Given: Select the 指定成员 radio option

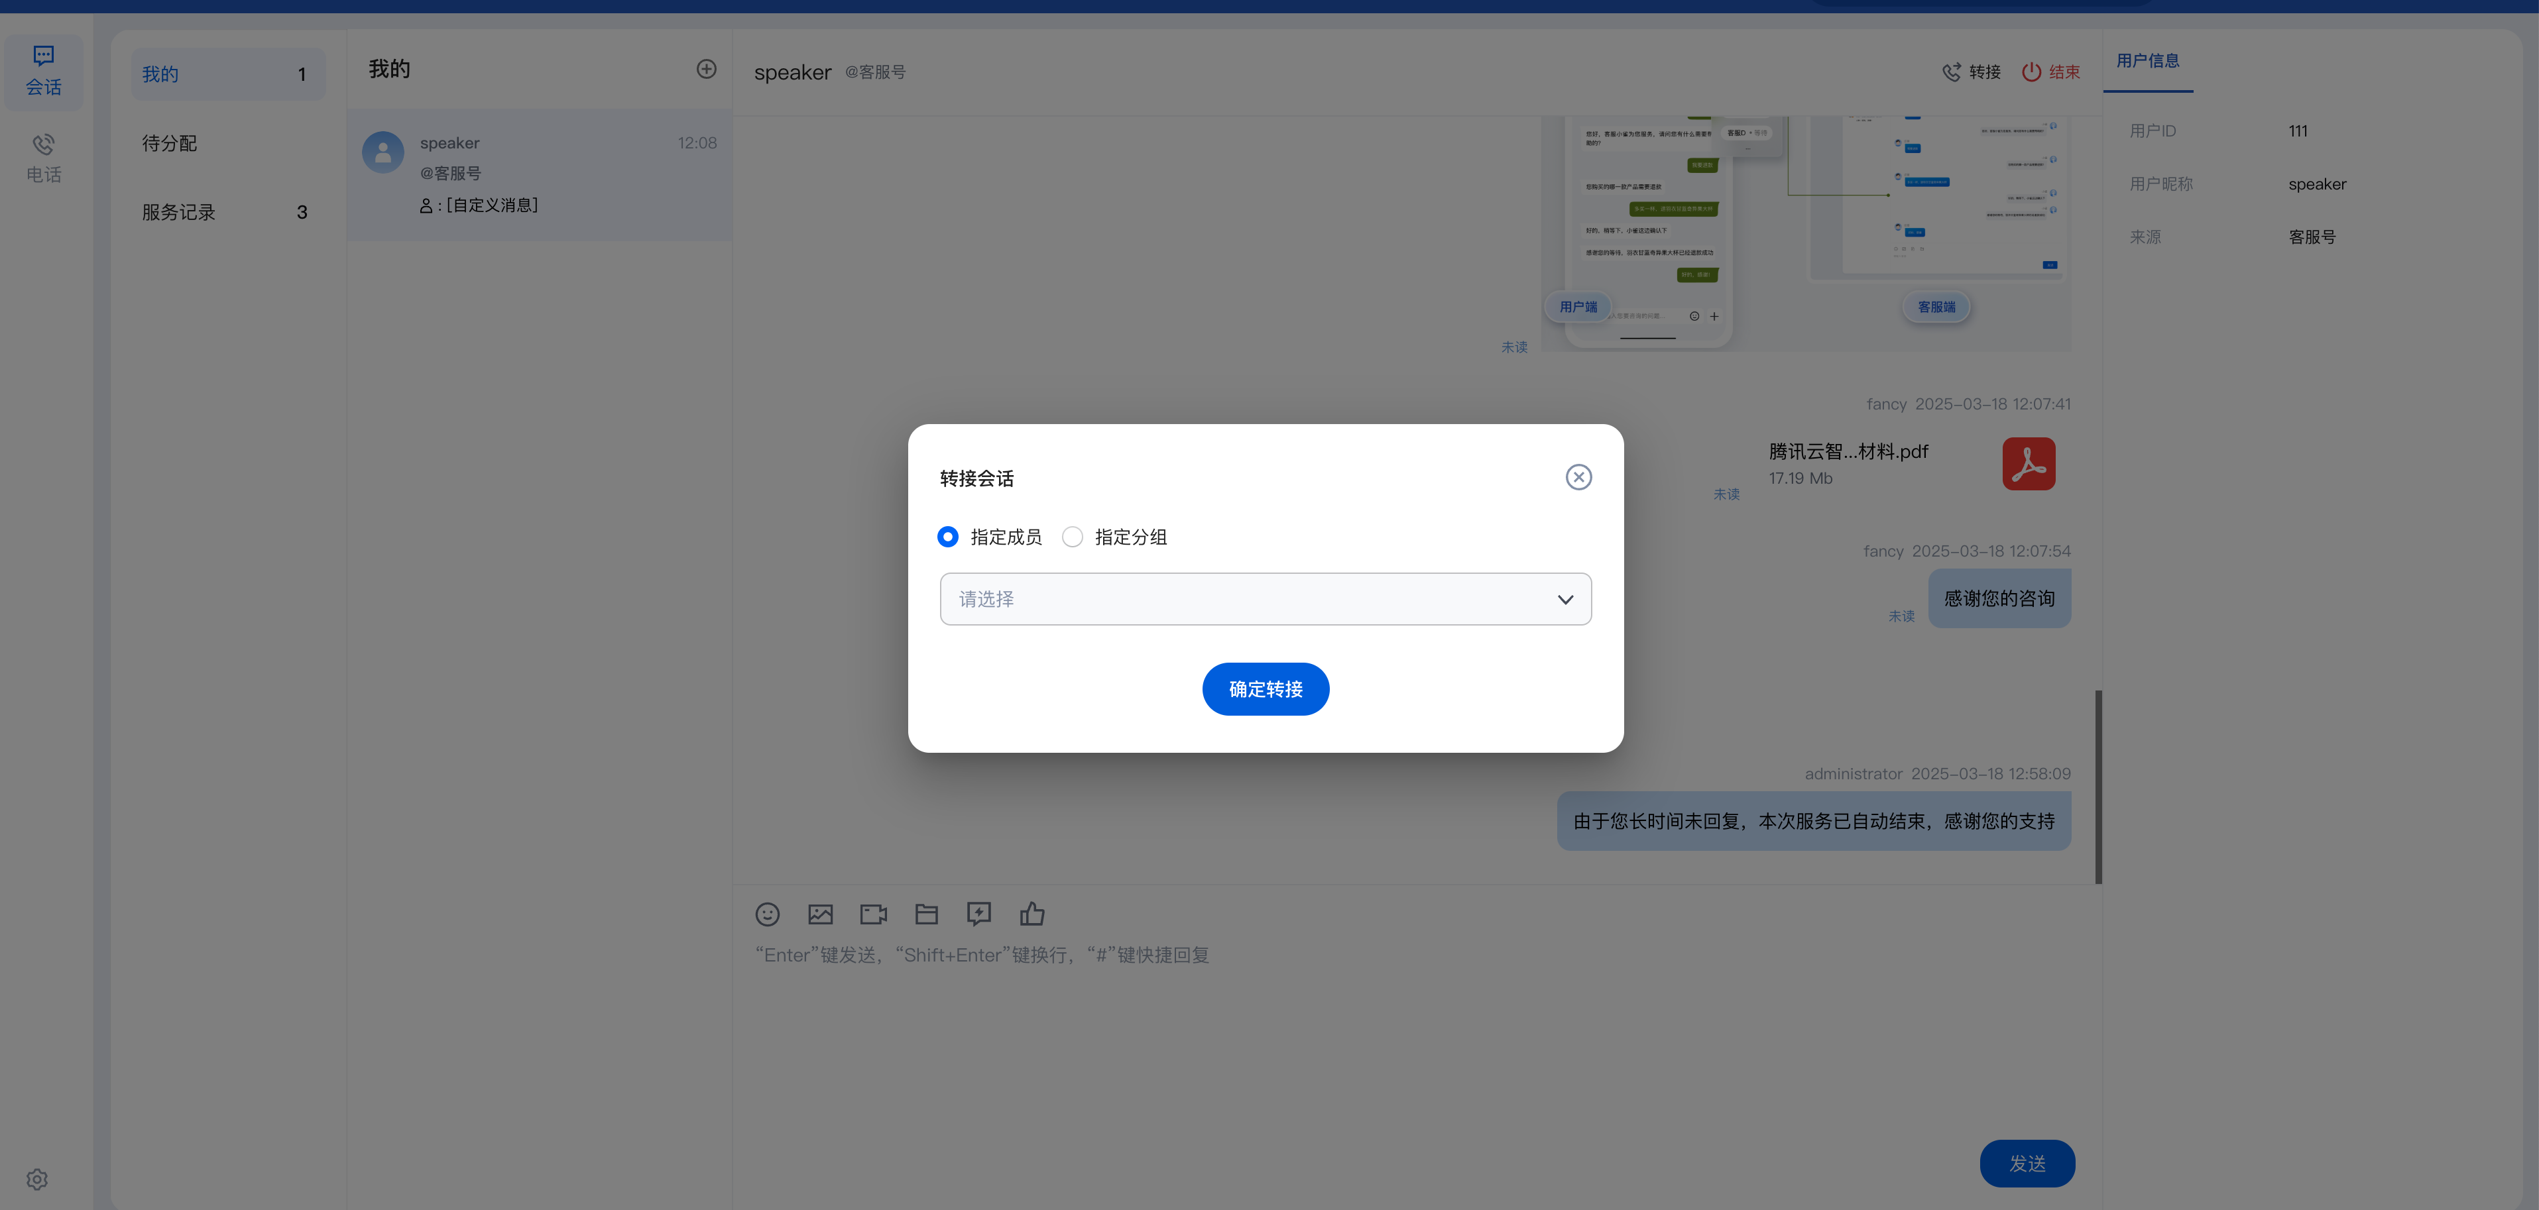Looking at the screenshot, I should (x=948, y=537).
